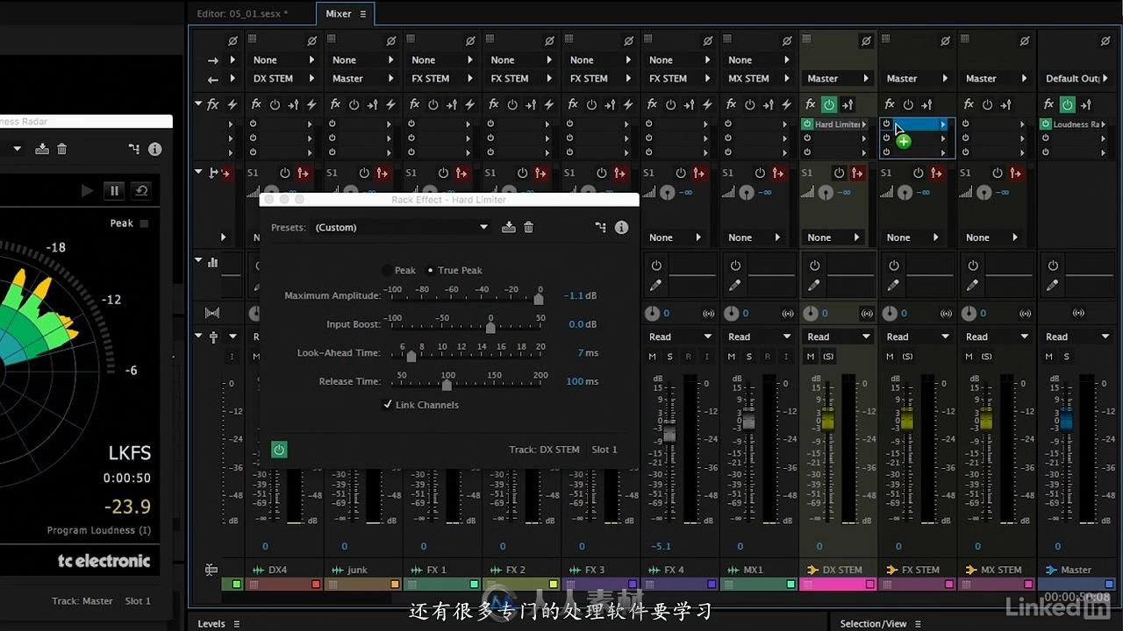Sum to mono icon on DX STEM

[867, 313]
